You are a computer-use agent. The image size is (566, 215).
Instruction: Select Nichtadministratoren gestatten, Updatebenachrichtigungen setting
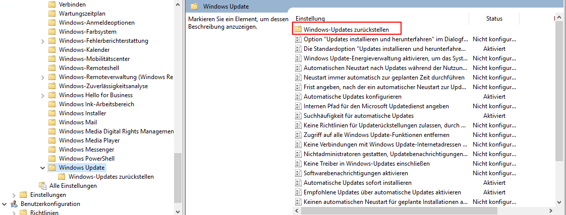click(x=386, y=154)
